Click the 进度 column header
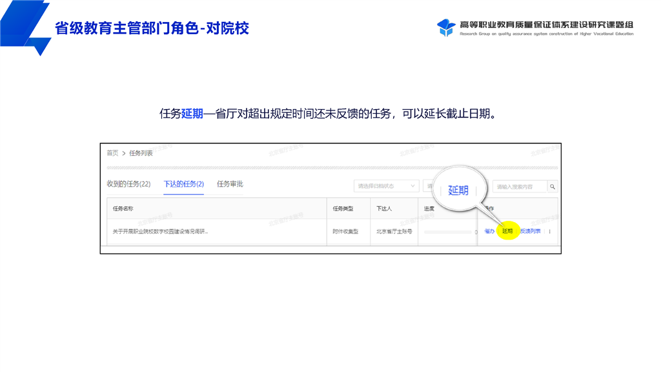The image size is (661, 372). (429, 209)
